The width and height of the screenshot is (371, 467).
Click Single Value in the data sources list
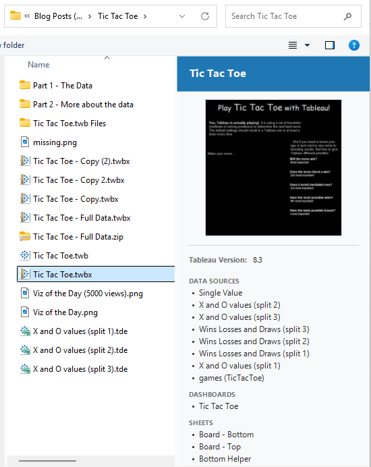[221, 293]
